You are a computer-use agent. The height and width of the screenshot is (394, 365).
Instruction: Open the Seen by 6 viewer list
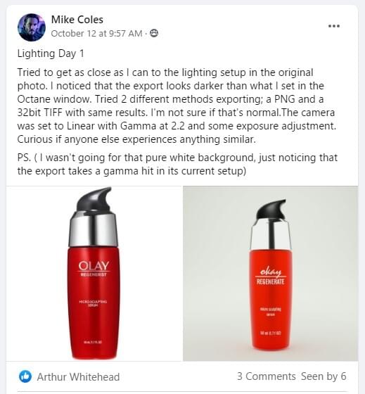click(x=324, y=376)
